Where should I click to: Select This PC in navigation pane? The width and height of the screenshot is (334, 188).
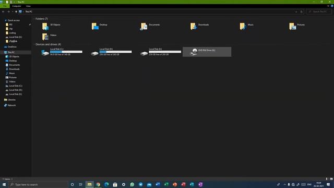[11, 52]
